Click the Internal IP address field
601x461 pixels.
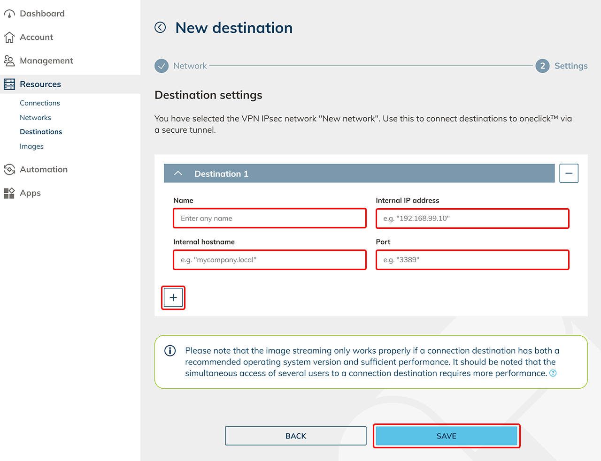tap(472, 219)
